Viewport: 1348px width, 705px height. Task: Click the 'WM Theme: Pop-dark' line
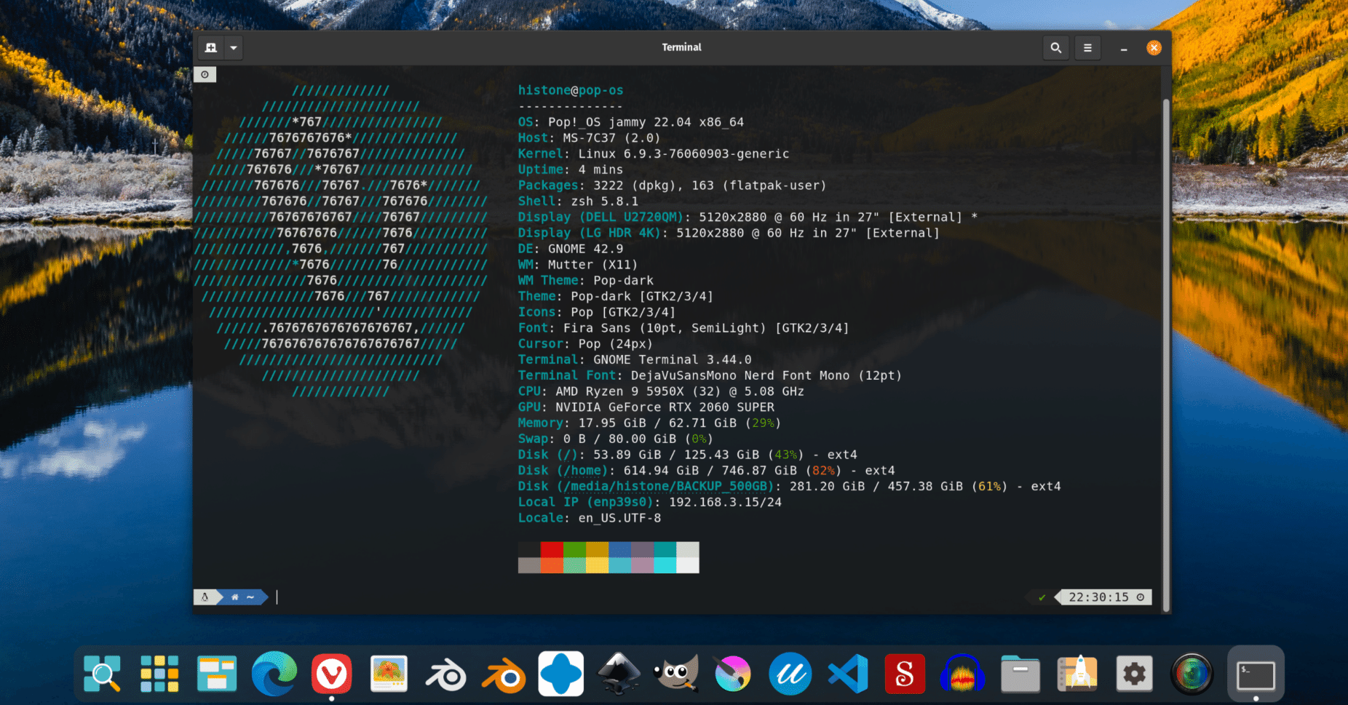click(x=585, y=280)
